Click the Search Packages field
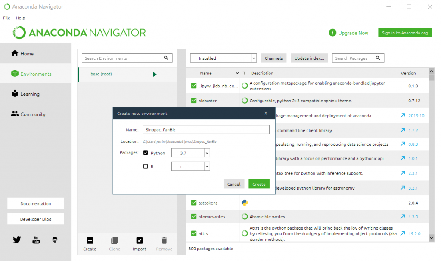 click(358, 58)
